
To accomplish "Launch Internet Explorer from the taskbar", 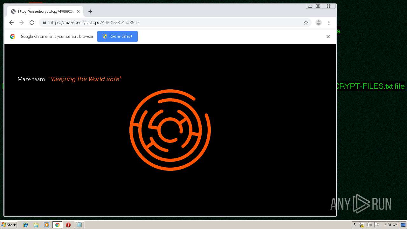I will tap(25, 225).
